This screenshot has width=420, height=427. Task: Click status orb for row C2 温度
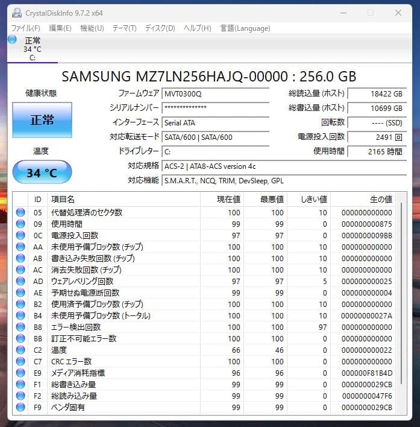20,350
